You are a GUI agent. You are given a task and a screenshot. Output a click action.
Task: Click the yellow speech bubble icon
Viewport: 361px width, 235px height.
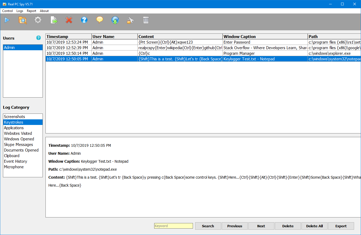point(100,20)
